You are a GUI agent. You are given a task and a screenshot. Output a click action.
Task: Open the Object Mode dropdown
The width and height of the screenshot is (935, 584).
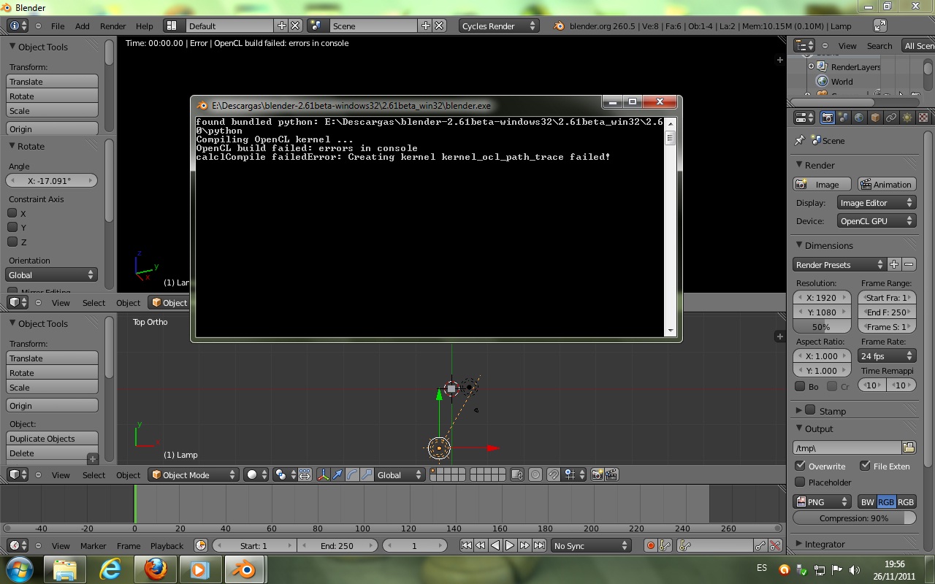pos(194,474)
